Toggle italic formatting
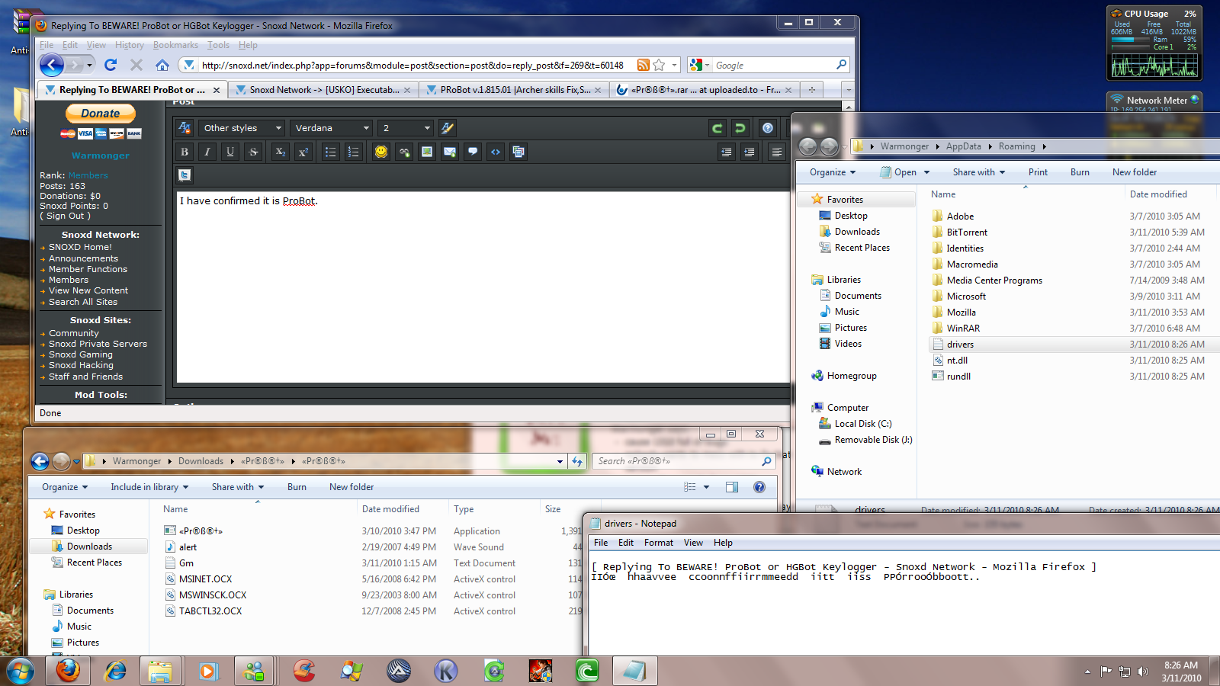Screen dimensions: 1220x686 (207, 152)
